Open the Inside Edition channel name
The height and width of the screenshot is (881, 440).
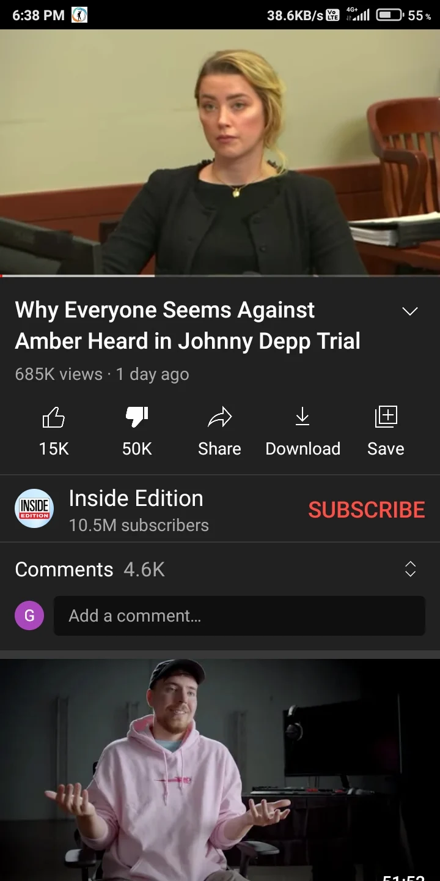(136, 498)
